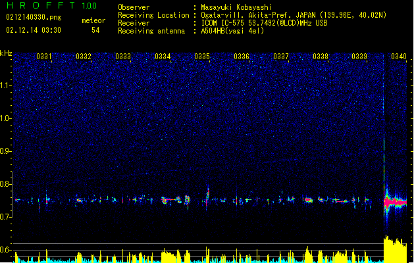Click the 0331 time marker
The height and width of the screenshot is (263, 414).
click(44, 57)
